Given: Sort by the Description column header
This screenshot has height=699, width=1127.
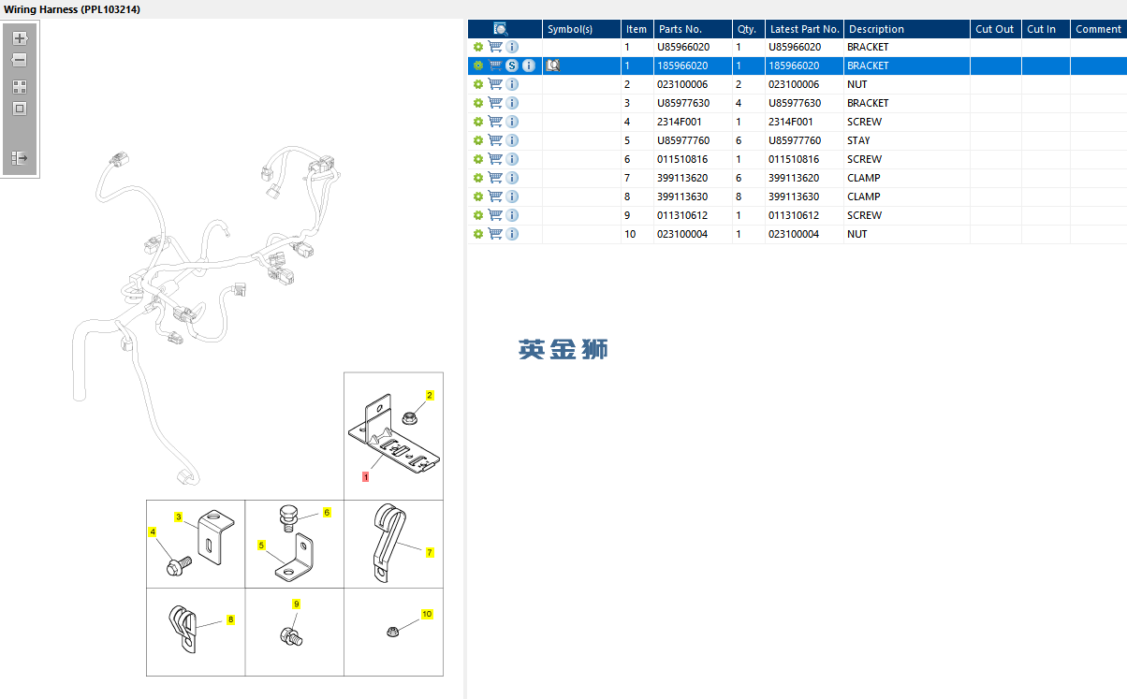Looking at the screenshot, I should pos(907,29).
